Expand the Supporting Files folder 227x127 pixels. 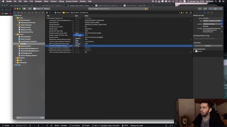tap(17, 46)
